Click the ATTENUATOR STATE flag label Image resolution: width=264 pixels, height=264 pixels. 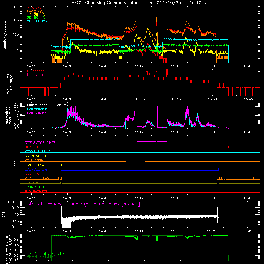tap(40, 143)
